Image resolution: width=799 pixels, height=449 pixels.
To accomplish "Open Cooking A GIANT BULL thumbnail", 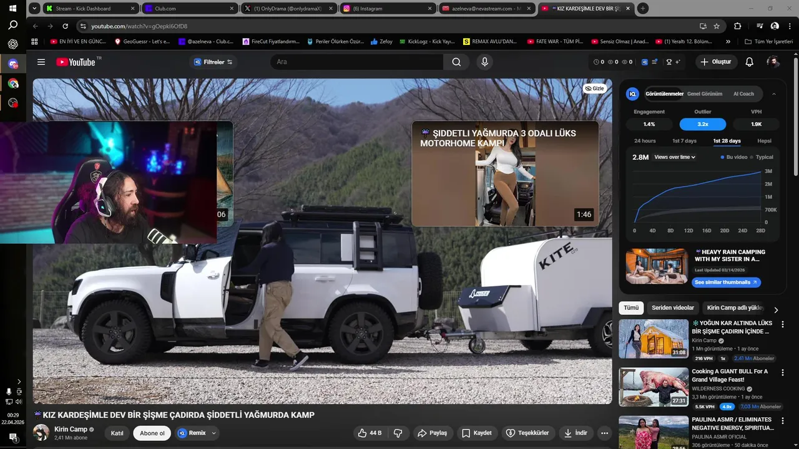I will (654, 387).
